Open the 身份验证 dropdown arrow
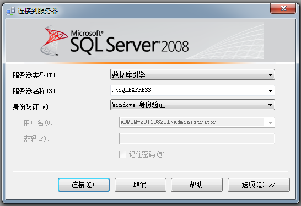 pyautogui.click(x=270, y=105)
